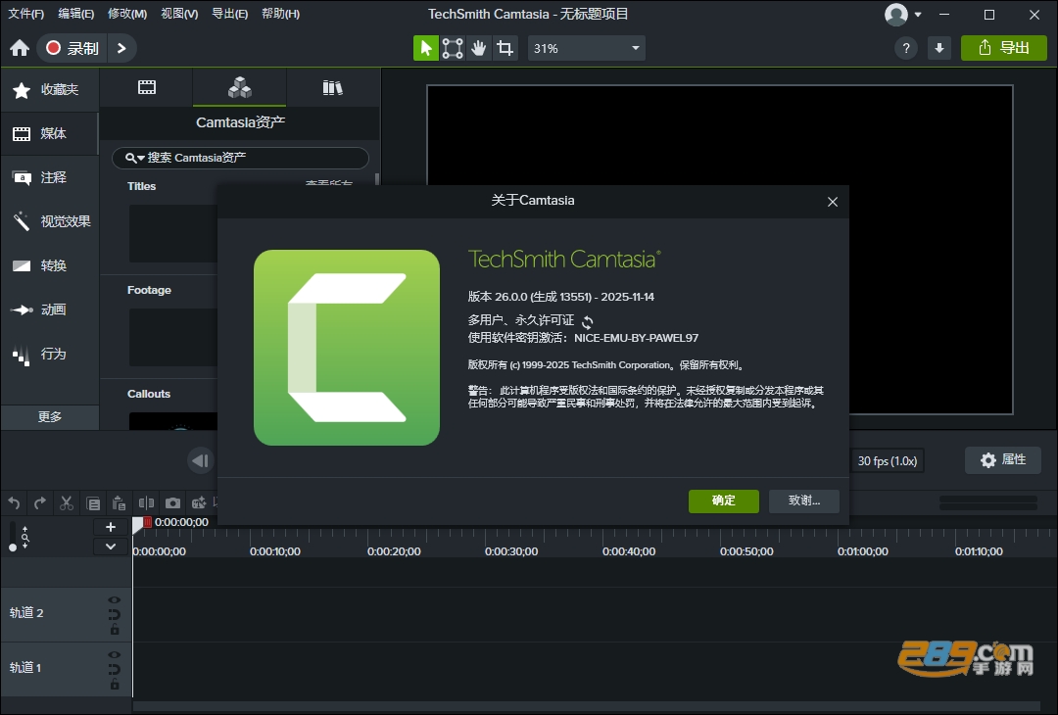This screenshot has width=1058, height=715.
Task: Select the Edit arrow tool
Action: tap(426, 48)
